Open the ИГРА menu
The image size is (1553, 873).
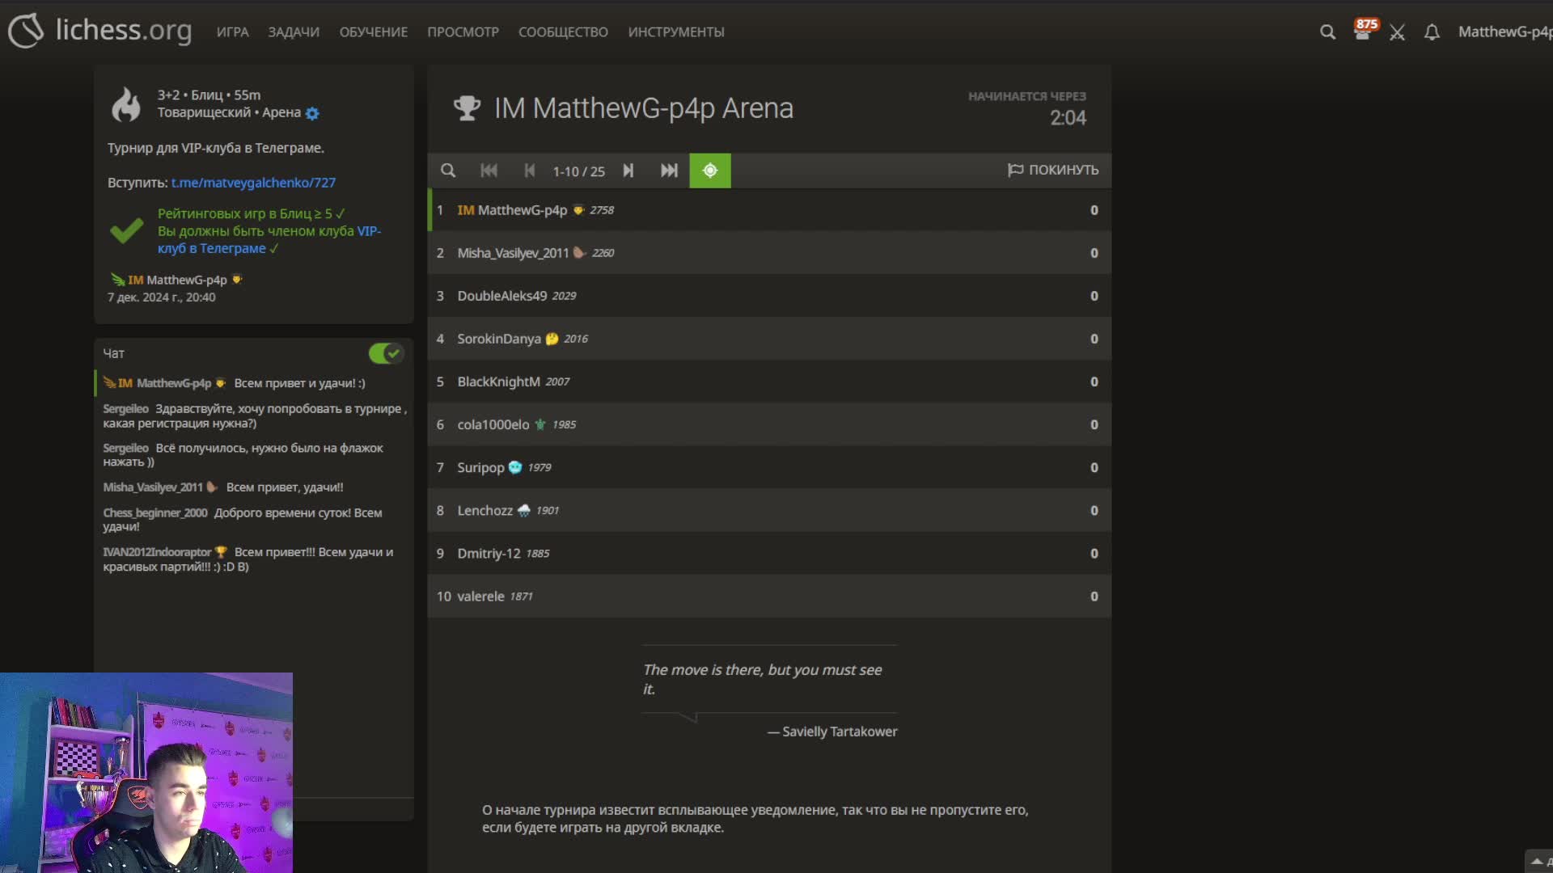tap(232, 32)
